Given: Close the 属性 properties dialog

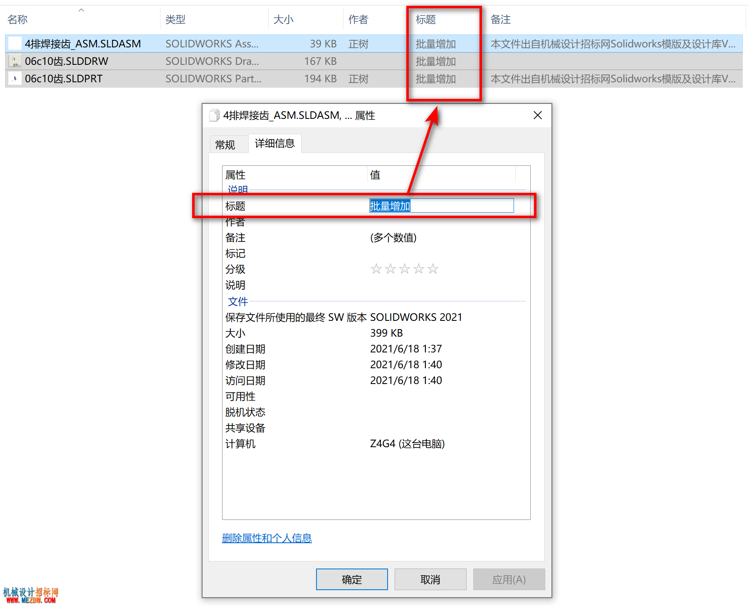Looking at the screenshot, I should [x=537, y=115].
